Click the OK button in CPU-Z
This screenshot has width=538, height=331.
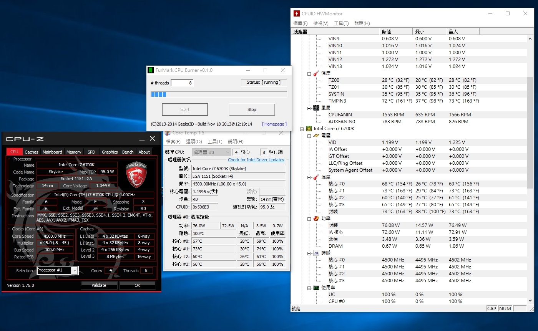click(137, 285)
